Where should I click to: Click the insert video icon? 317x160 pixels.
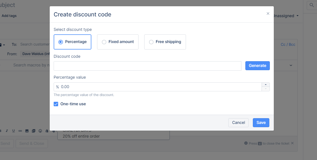[x=33, y=131]
